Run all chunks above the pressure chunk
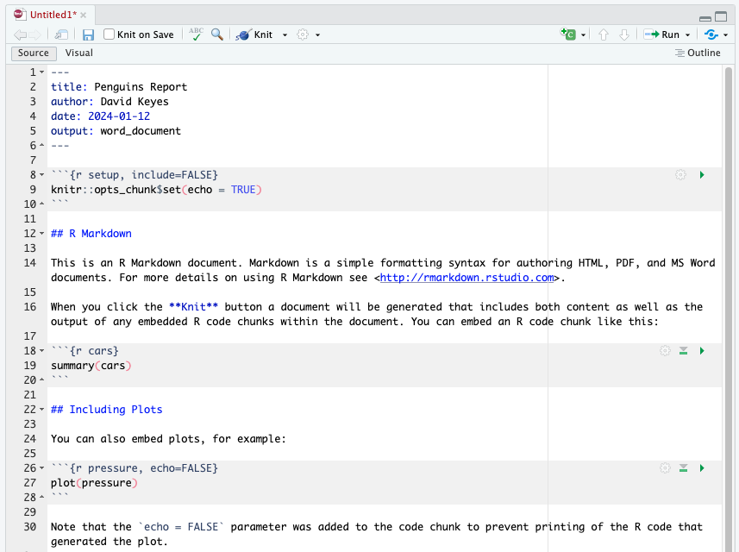Image resolution: width=739 pixels, height=552 pixels. tap(683, 467)
